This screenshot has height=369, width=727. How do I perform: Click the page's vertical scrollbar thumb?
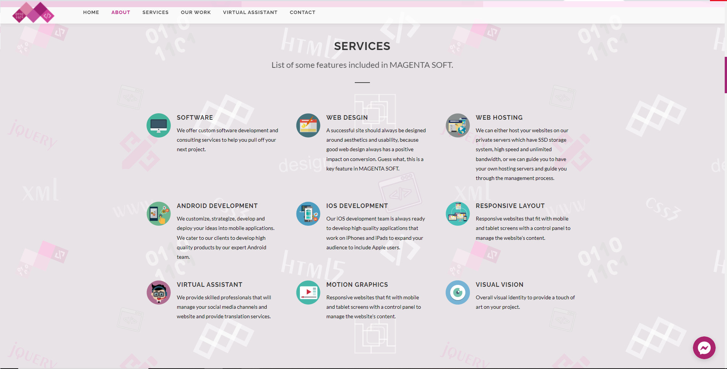click(x=725, y=75)
